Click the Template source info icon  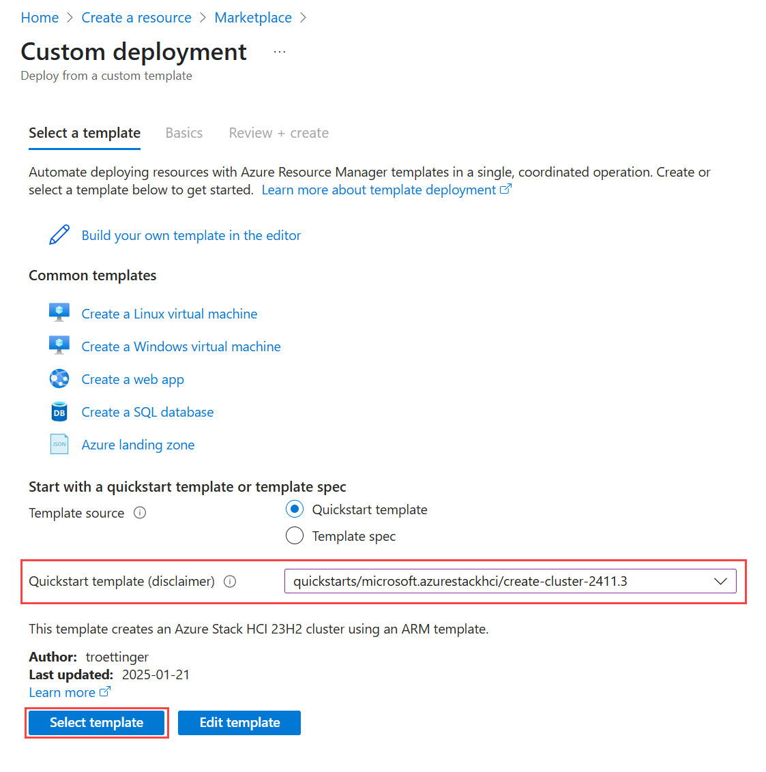pyautogui.click(x=140, y=513)
